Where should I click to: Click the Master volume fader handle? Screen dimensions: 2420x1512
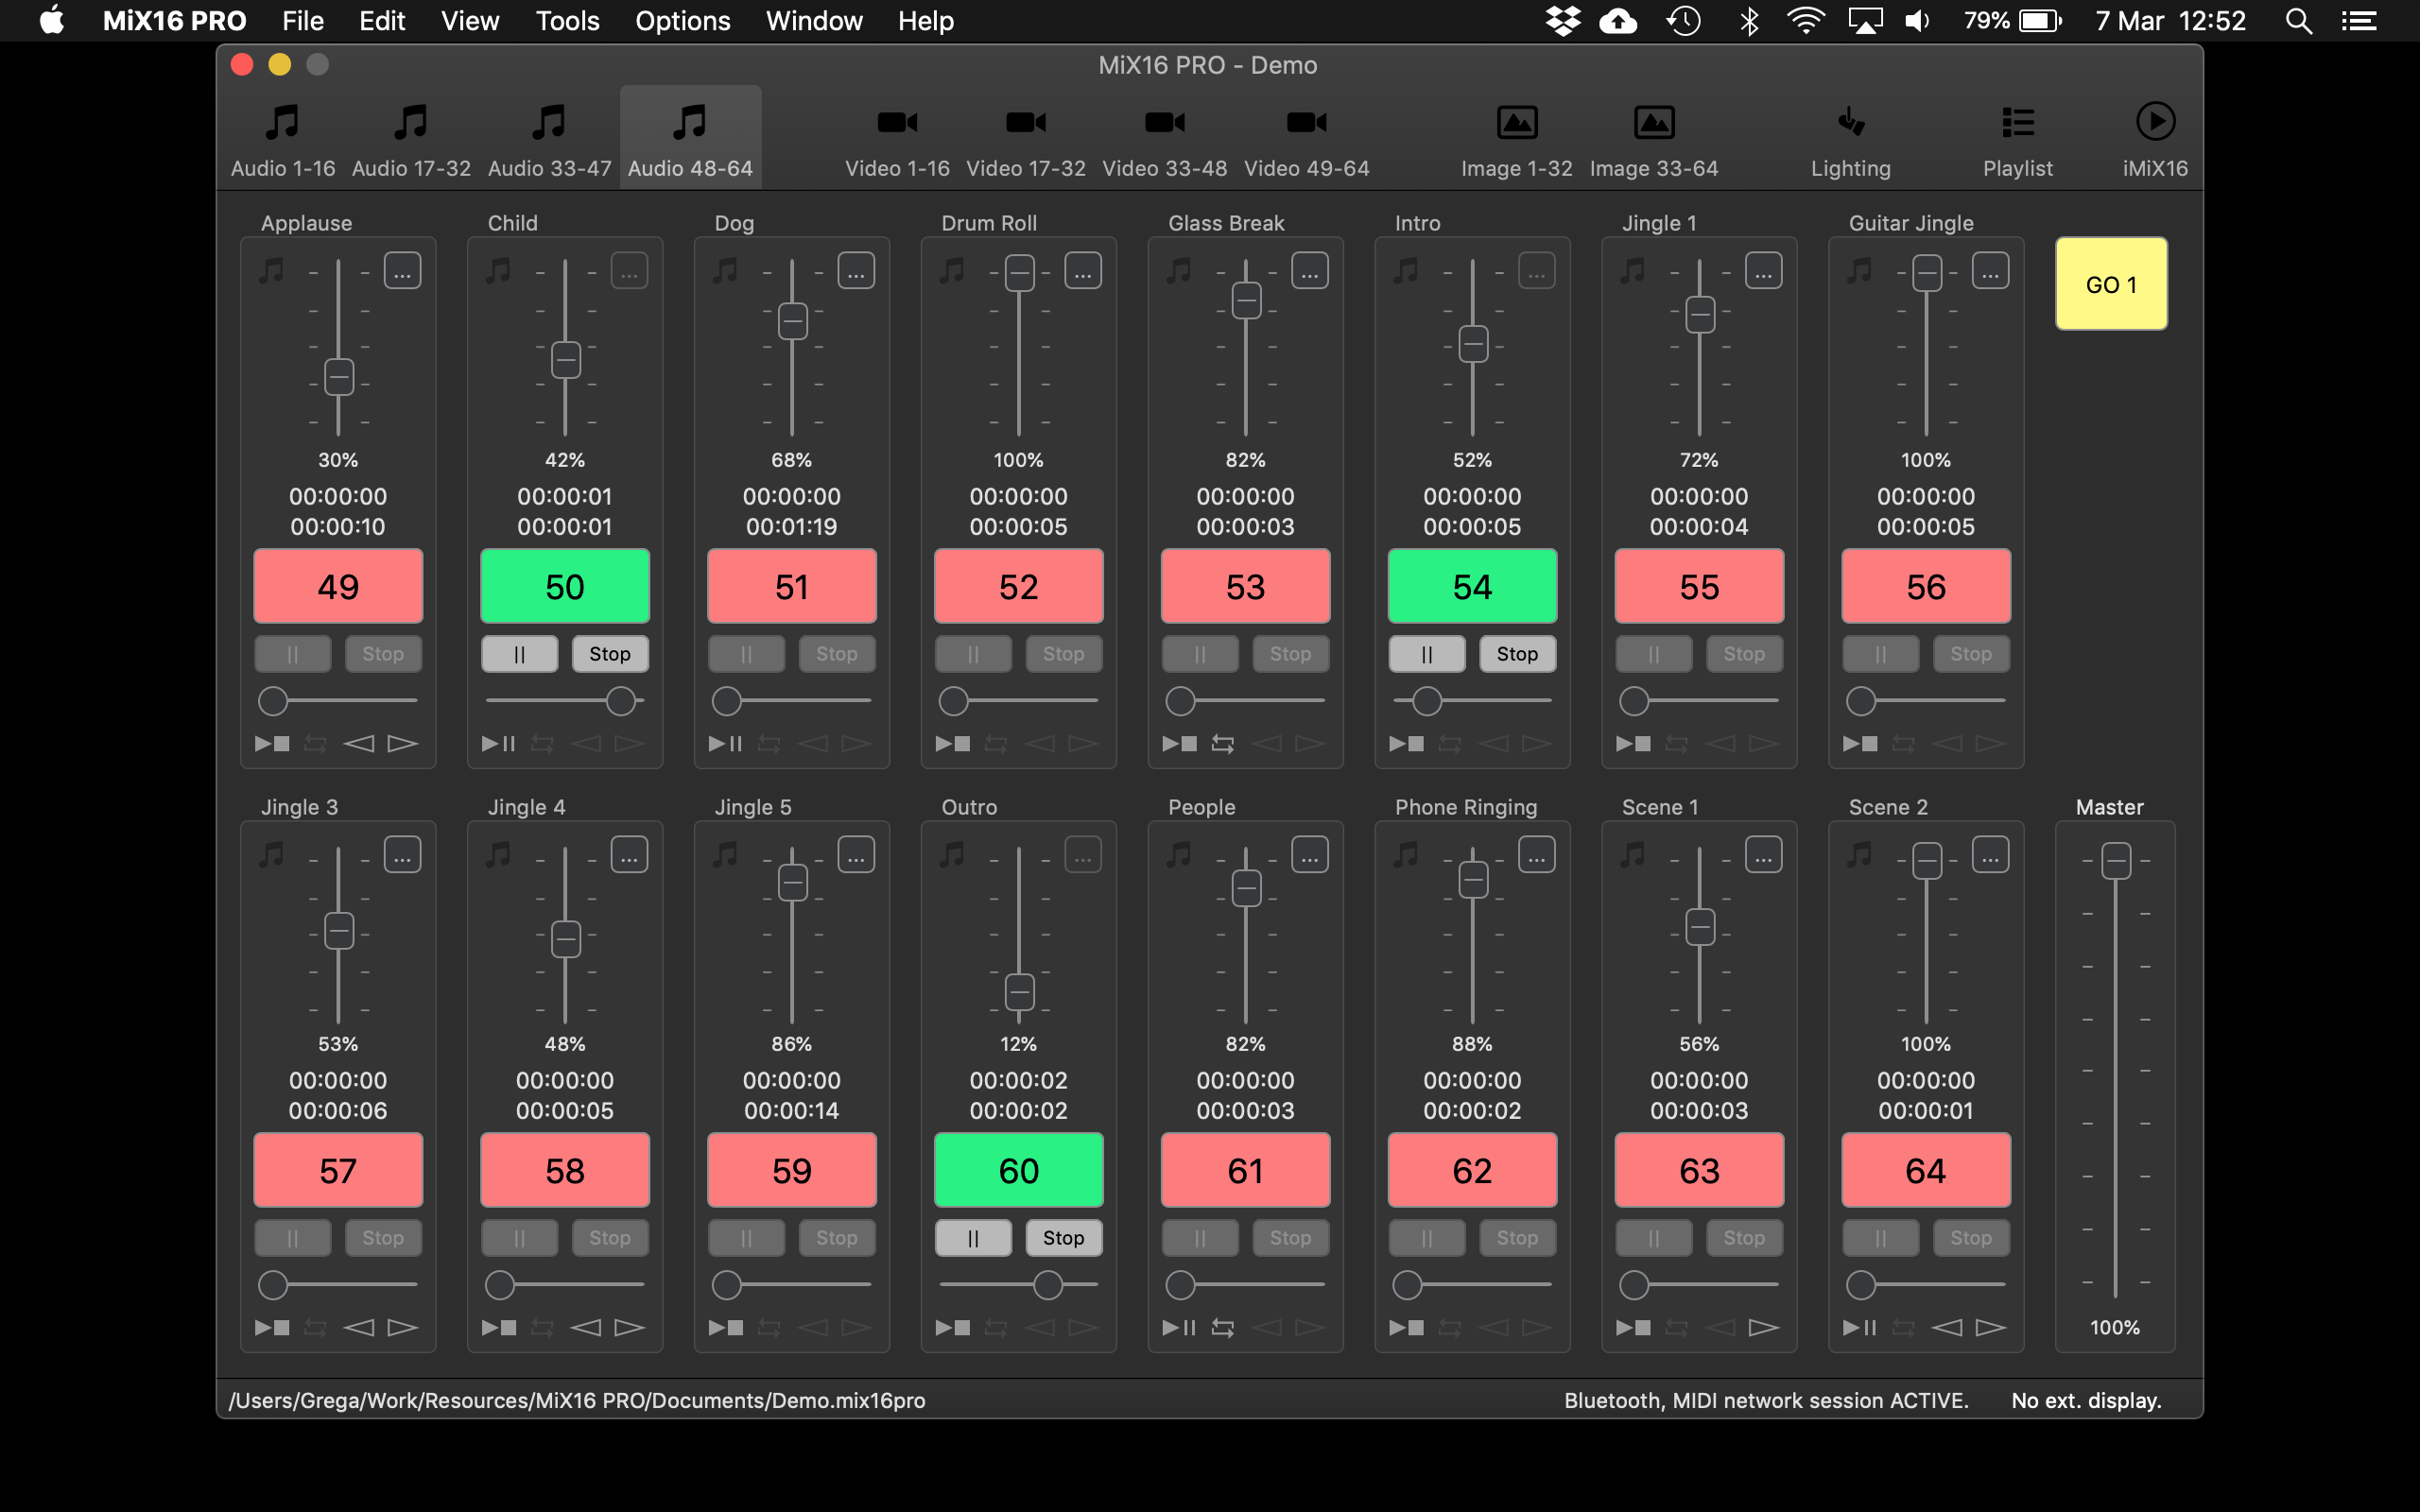[2115, 861]
